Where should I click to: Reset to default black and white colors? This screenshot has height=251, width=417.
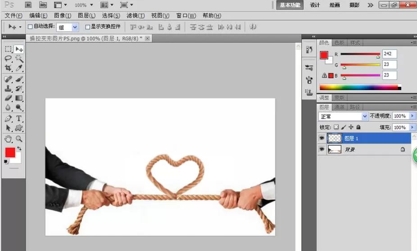(x=6, y=161)
